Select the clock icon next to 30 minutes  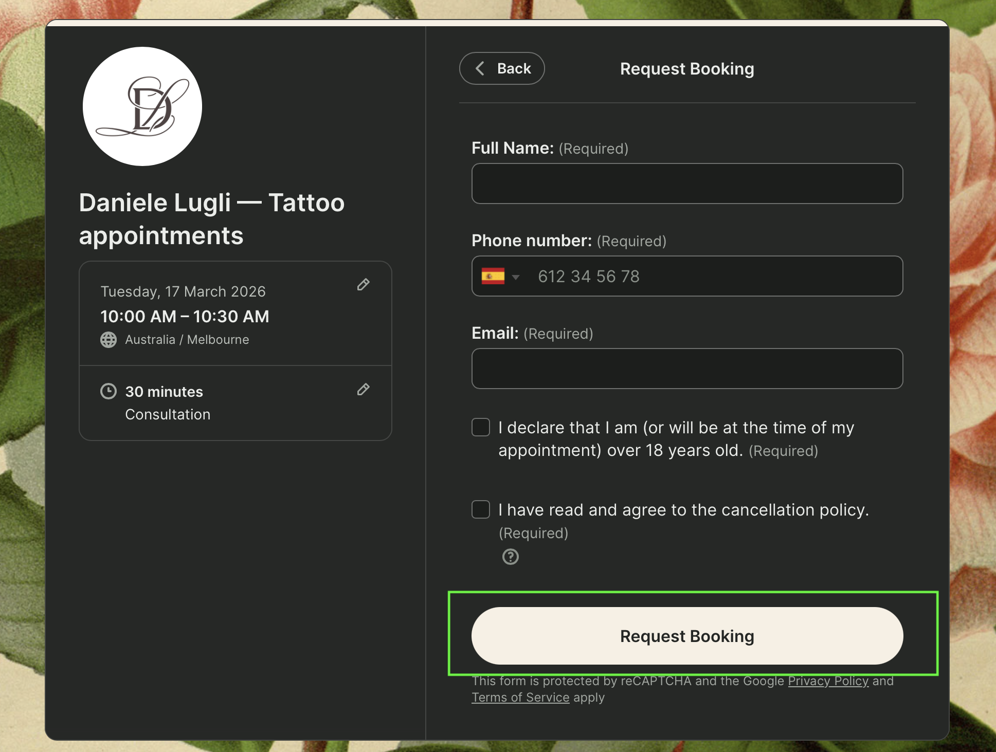tap(108, 391)
